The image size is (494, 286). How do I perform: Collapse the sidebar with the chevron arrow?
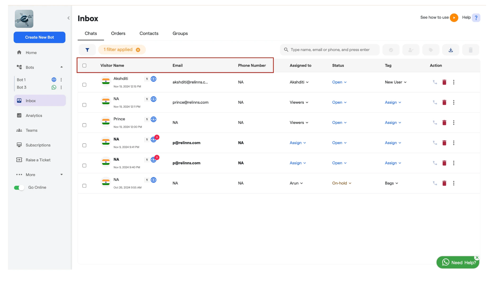69,18
